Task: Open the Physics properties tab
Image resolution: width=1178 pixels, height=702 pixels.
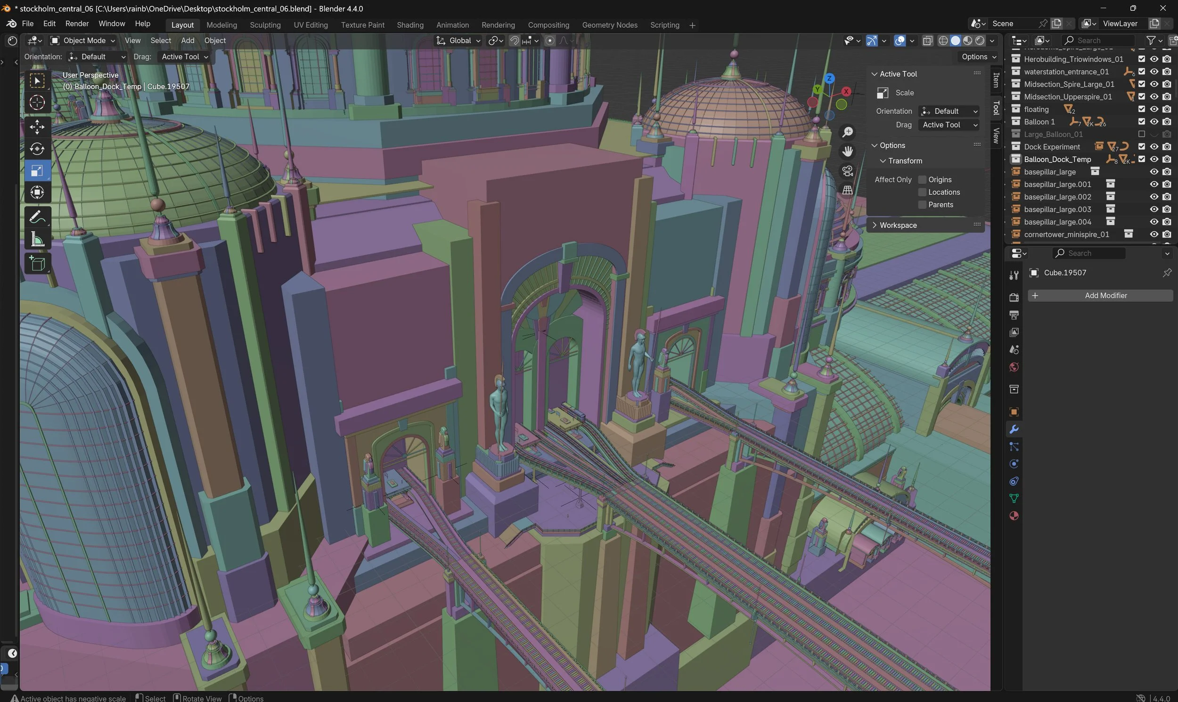Action: pyautogui.click(x=1013, y=464)
